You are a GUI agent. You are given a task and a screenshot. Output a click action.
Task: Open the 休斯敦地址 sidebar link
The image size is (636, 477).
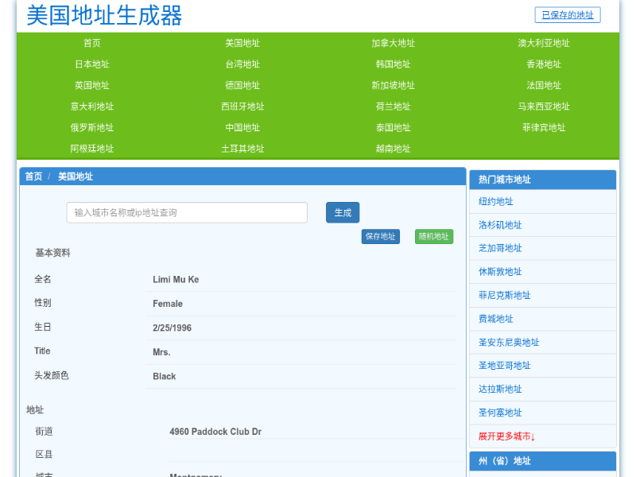pos(500,272)
